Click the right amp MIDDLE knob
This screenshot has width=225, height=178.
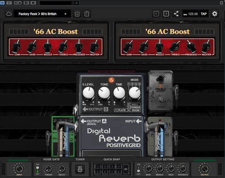click(x=160, y=47)
